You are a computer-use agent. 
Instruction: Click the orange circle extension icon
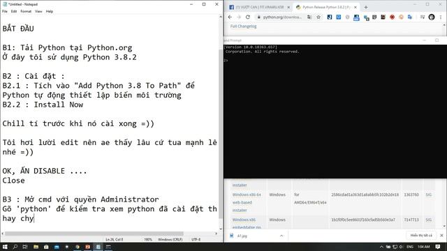click(x=401, y=17)
